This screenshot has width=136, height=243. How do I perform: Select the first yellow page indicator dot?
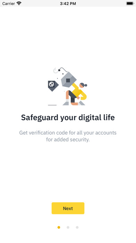(59, 227)
